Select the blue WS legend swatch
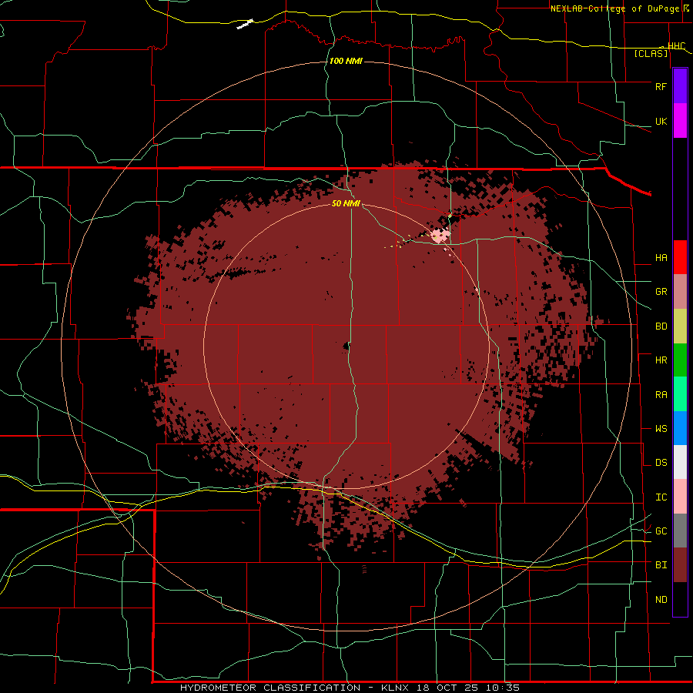Image resolution: width=693 pixels, height=693 pixels. click(x=680, y=428)
